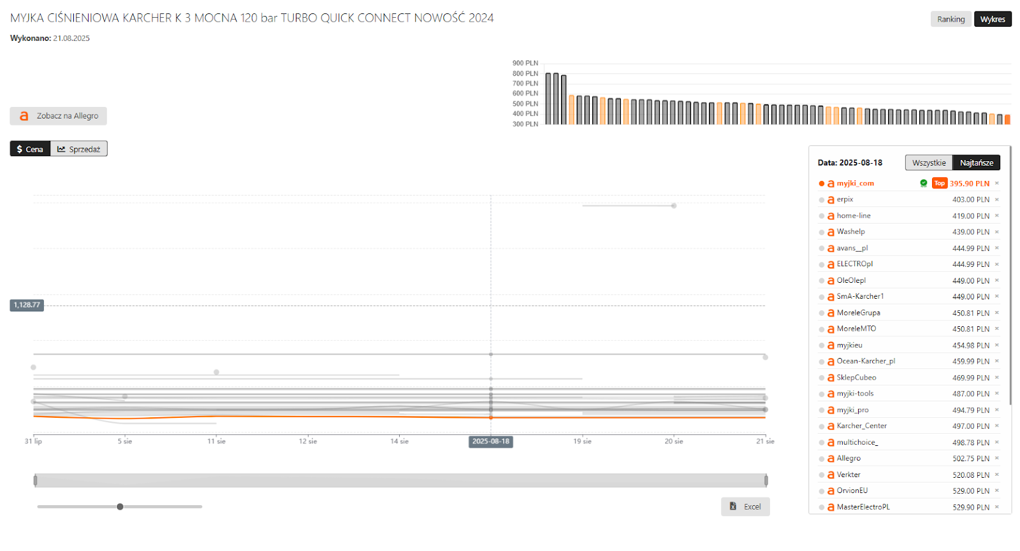Click the orange Top badge for myjki_com

[940, 183]
